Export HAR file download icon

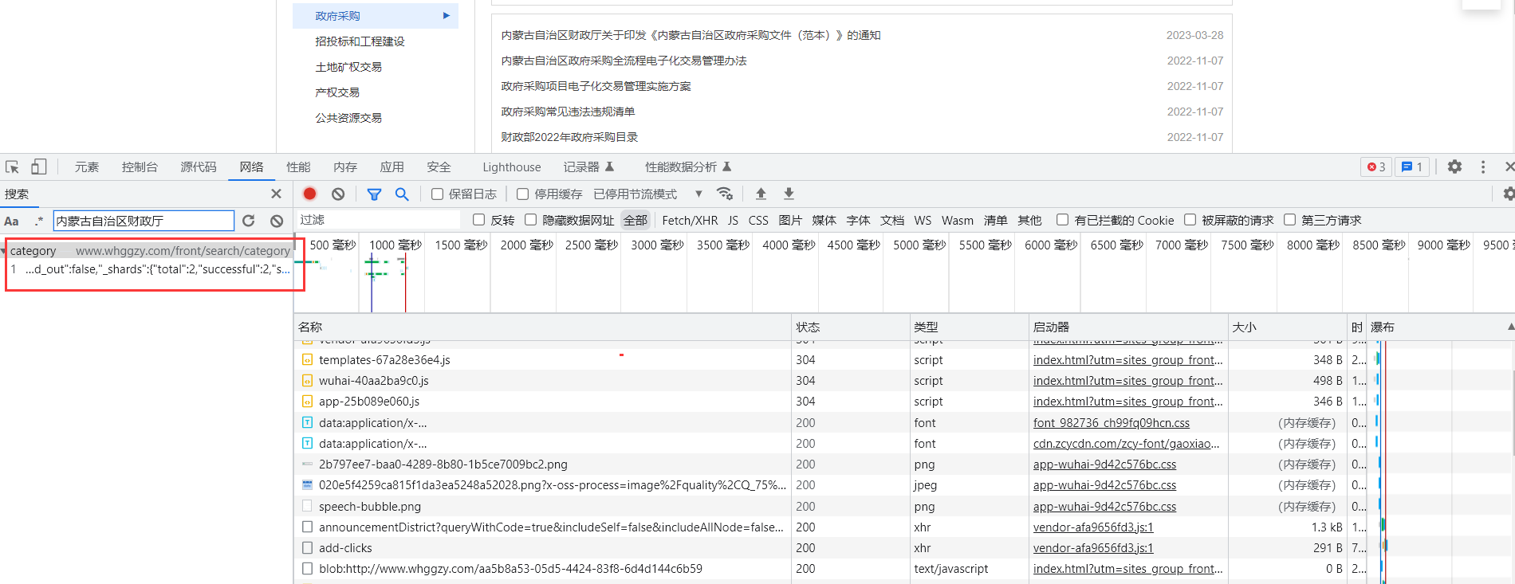coord(789,194)
